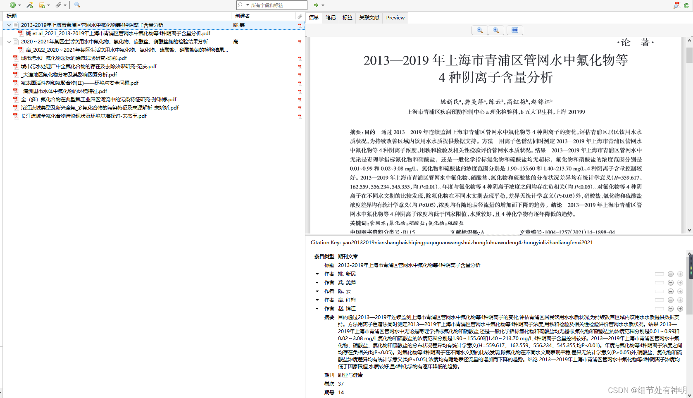Viewport: 693px width, 398px height.
Task: Select 全（多）氟化合物 孙琳婷.pdf item
Action: (99, 100)
